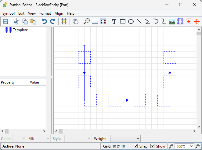
Task: Click the Paste clipboard icon
Action: [33, 22]
